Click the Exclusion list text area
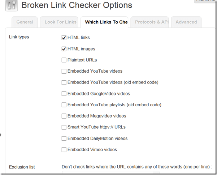 tap(110, 173)
